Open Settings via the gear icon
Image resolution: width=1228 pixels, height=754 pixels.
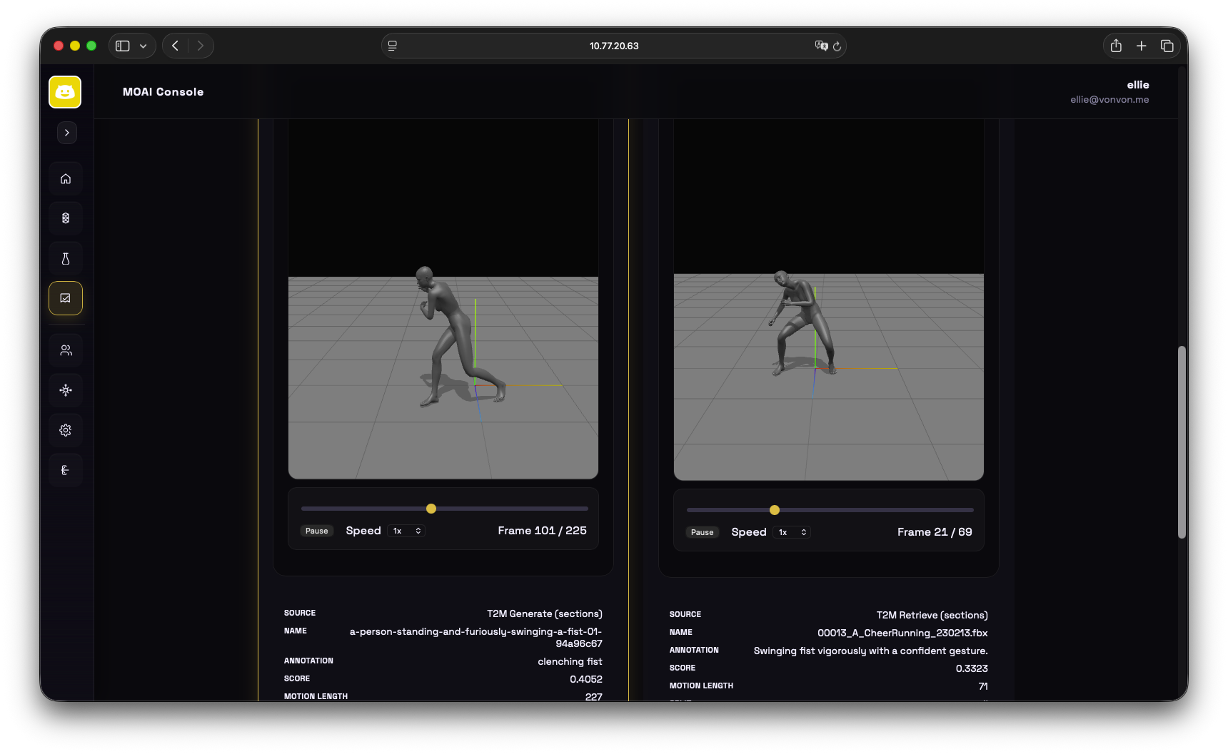coord(65,430)
